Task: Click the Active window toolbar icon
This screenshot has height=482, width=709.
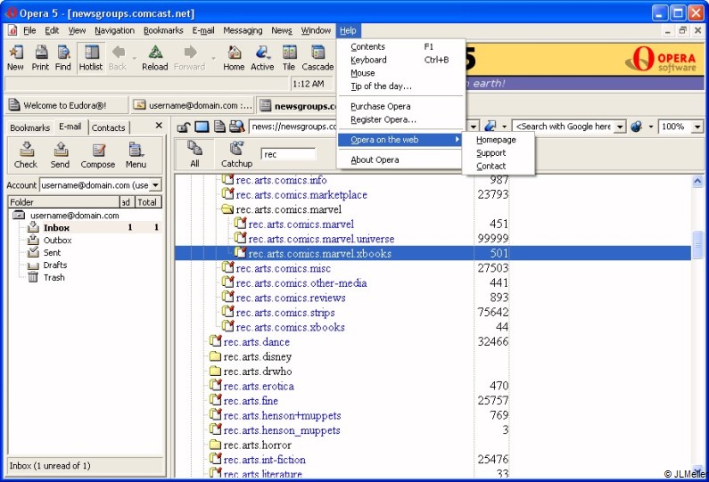Action: [x=262, y=58]
